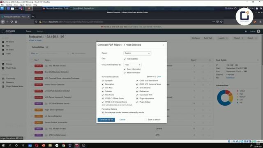Click the KB Download link

[230, 78]
